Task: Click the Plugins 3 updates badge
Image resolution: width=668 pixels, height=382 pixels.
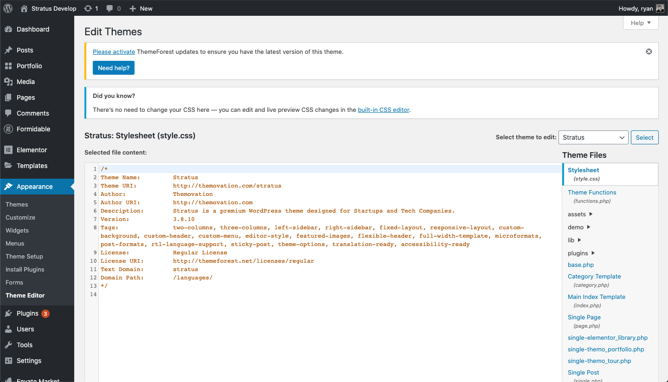Action: pyautogui.click(x=45, y=314)
